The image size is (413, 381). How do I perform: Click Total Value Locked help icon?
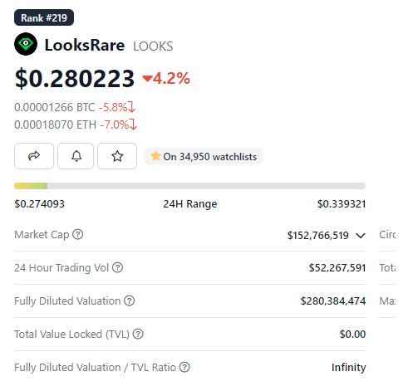coord(138,334)
